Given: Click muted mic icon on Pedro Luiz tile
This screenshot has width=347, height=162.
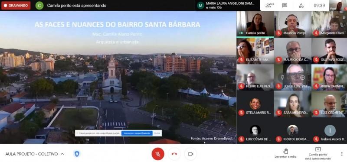Looking at the screenshot, I should 242,86.
